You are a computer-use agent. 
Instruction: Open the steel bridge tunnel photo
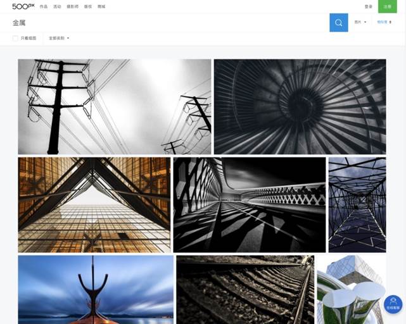click(357, 204)
